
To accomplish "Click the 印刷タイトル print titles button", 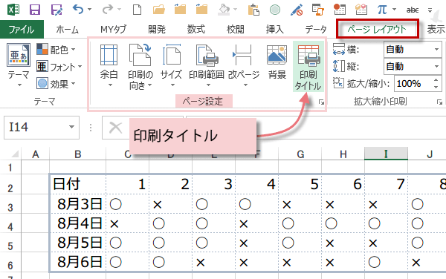I will (308, 67).
